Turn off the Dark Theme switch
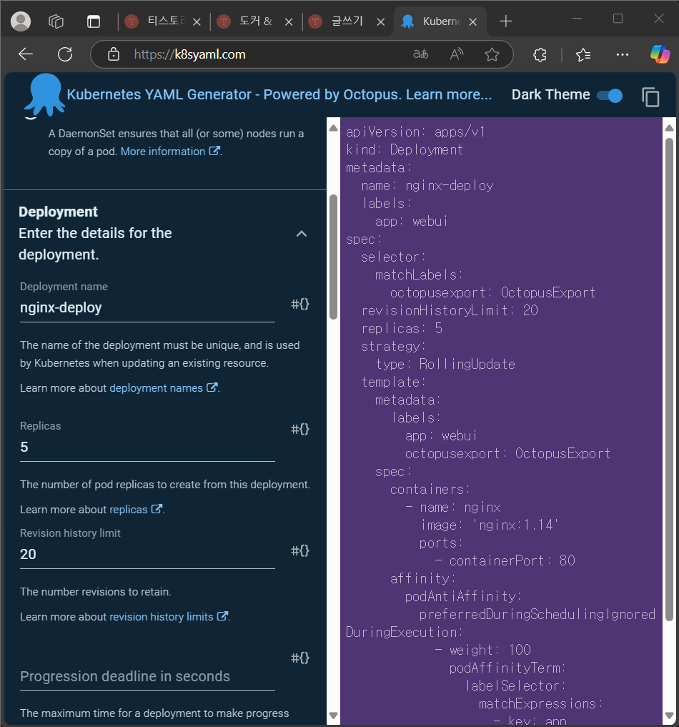The image size is (679, 727). pyautogui.click(x=610, y=96)
